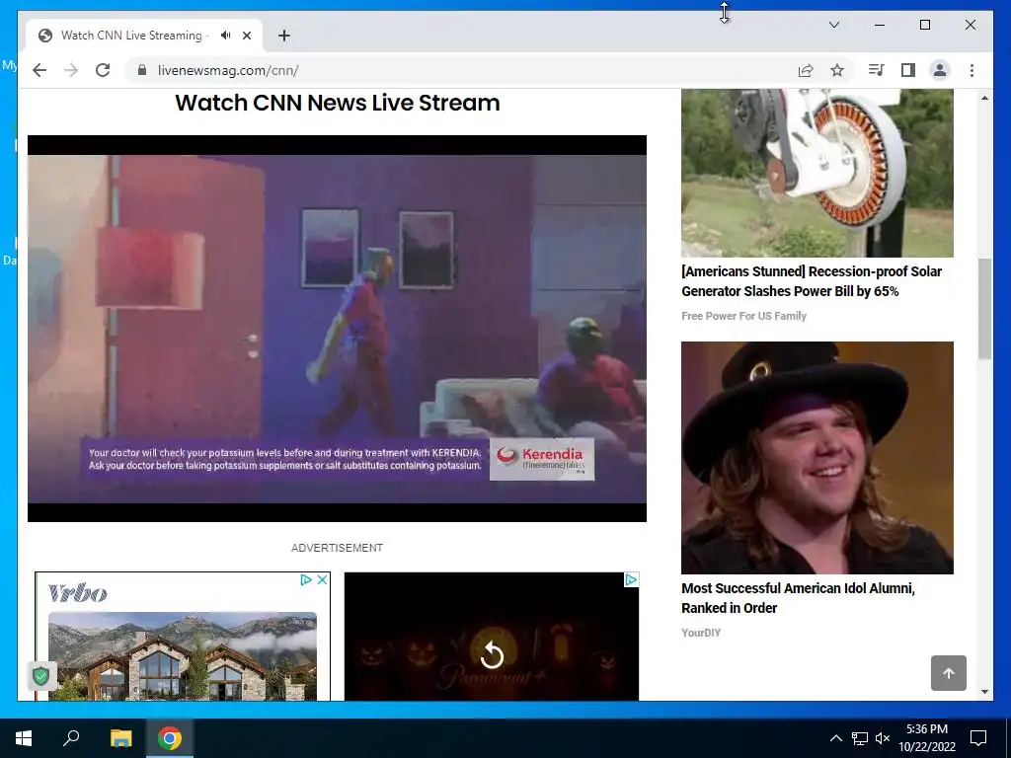
Task: Click Watch CNN News Live Stream heading
Action: [x=338, y=103]
